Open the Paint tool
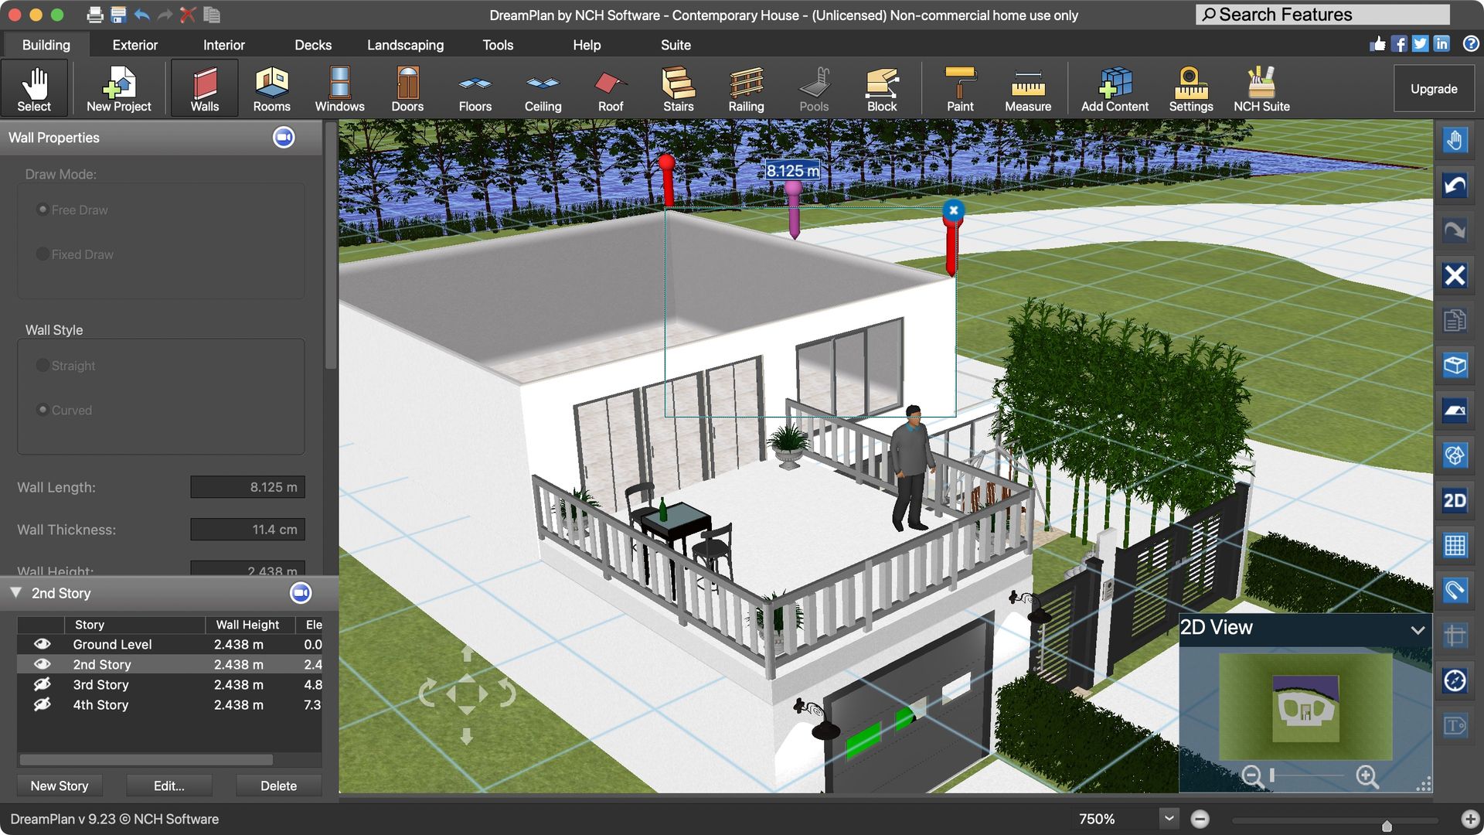The height and width of the screenshot is (835, 1484). pyautogui.click(x=960, y=87)
